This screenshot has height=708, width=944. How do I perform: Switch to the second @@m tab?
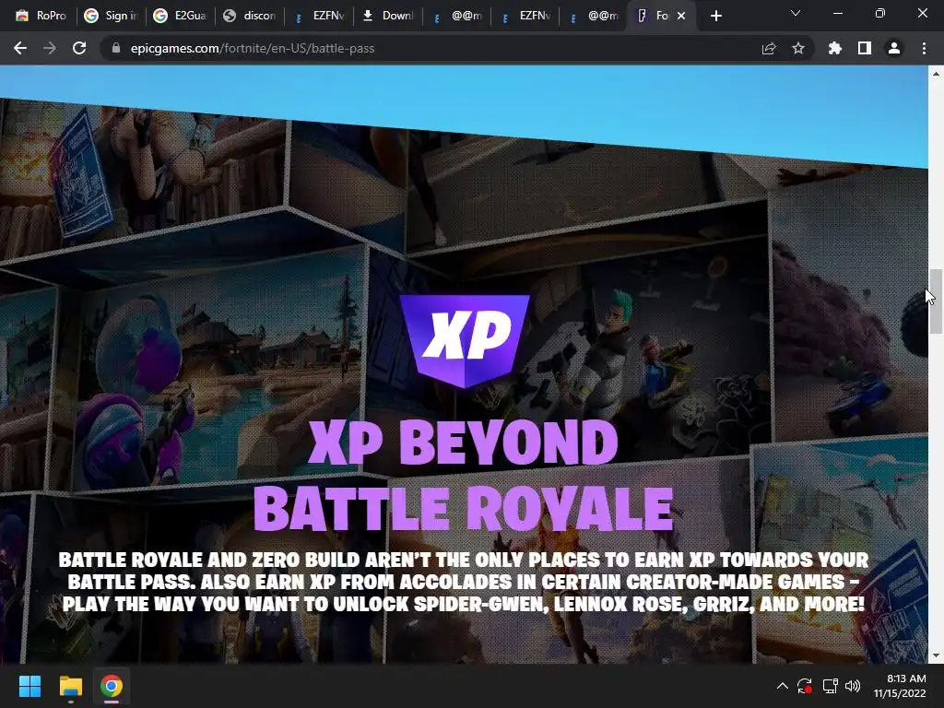[x=595, y=16]
